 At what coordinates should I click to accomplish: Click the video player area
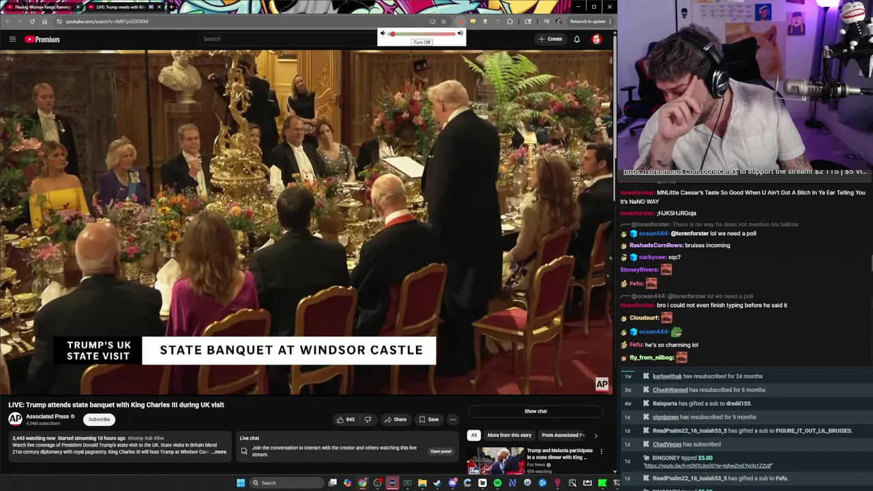tap(306, 222)
